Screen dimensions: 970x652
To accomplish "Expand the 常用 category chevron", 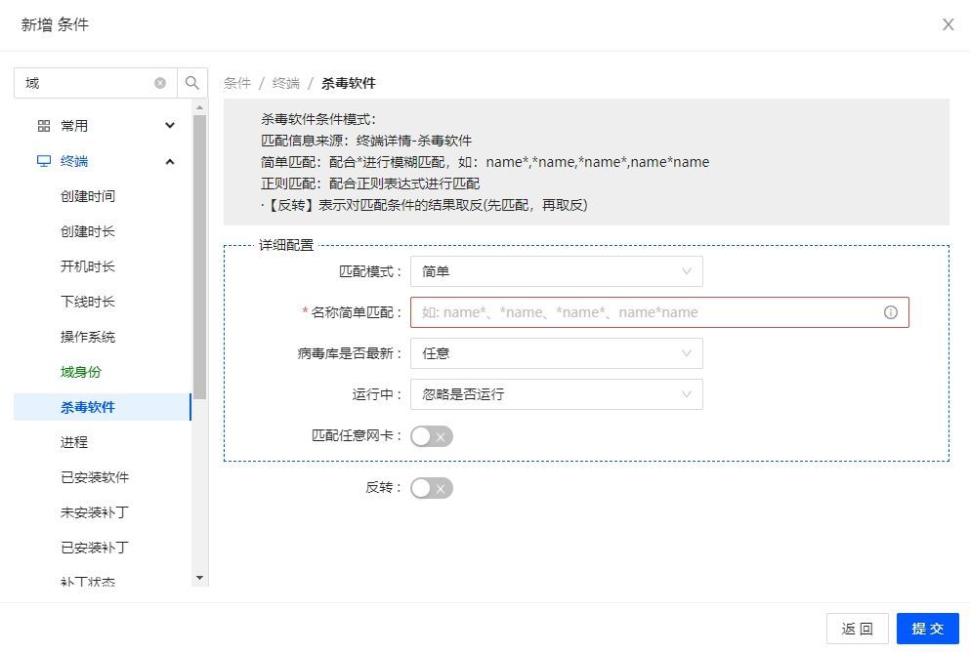I will coord(170,126).
